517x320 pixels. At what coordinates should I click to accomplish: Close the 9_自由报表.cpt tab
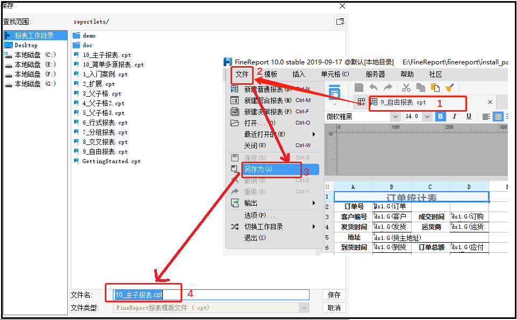(x=490, y=102)
